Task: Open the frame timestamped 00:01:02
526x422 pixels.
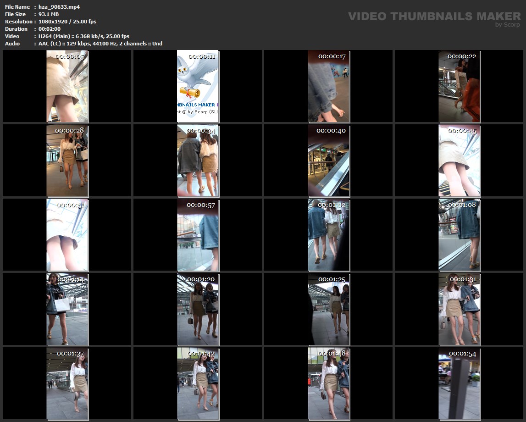Action: tap(328, 235)
